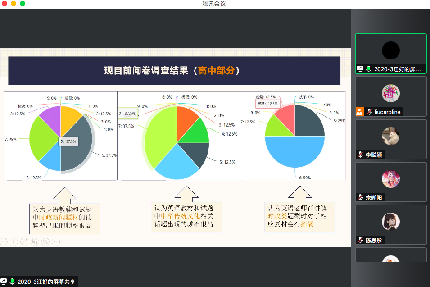Click the next slide arrow in slideshow controls

click(14, 242)
